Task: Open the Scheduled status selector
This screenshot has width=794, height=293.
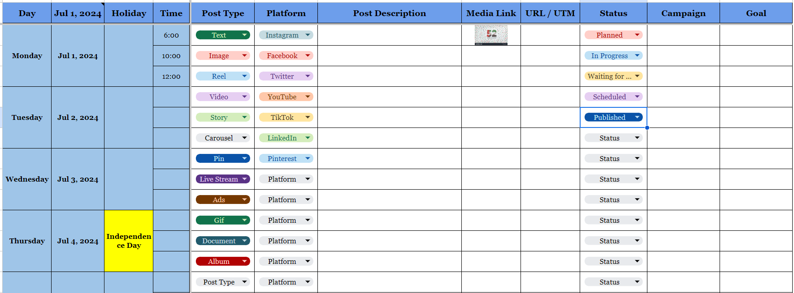Action: pyautogui.click(x=613, y=97)
